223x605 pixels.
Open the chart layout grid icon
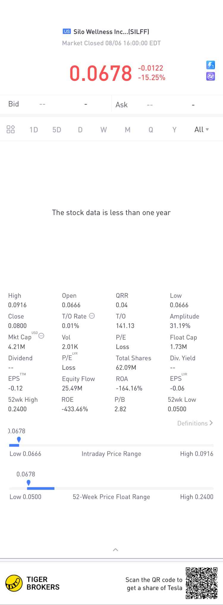point(11,129)
